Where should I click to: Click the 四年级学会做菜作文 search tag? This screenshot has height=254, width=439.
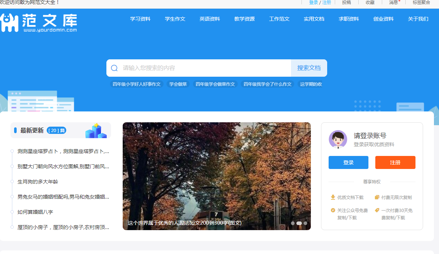tap(215, 84)
